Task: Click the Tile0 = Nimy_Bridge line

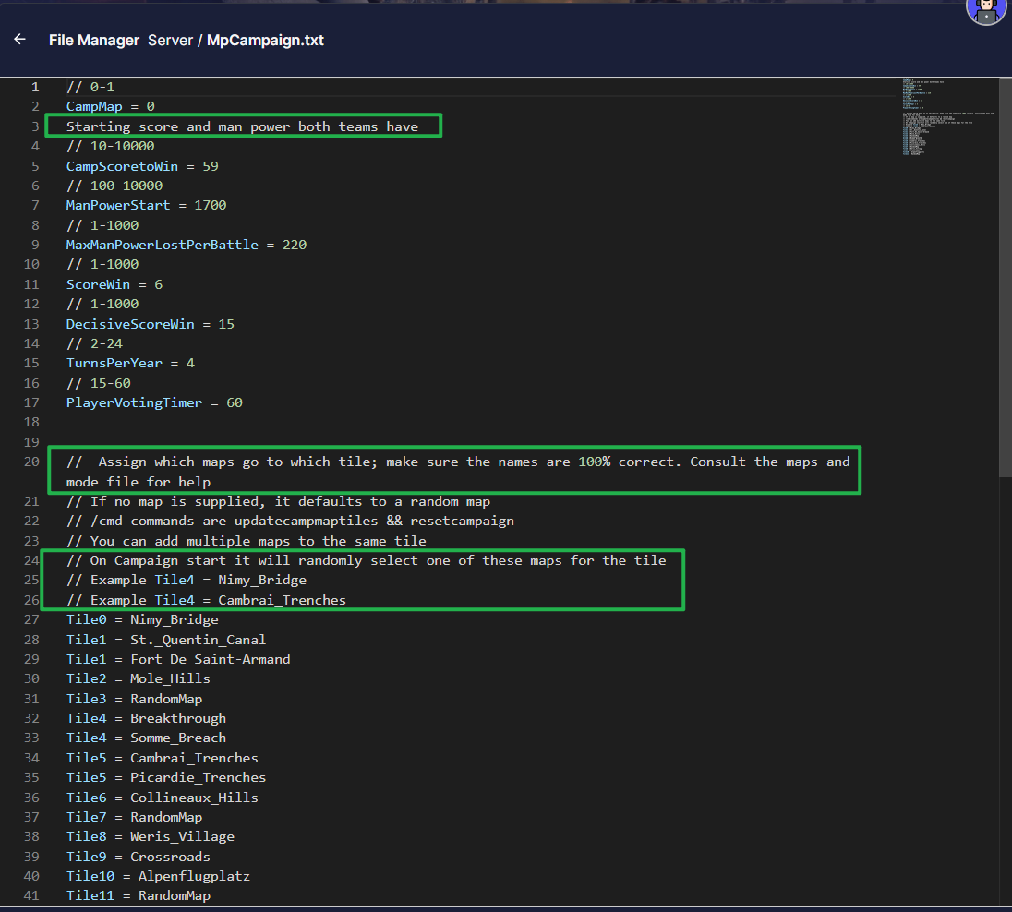Action: tap(142, 619)
